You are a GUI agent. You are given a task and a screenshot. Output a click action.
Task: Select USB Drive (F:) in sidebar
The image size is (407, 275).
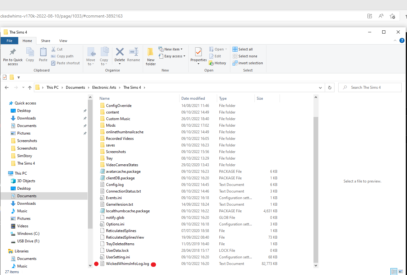28,241
